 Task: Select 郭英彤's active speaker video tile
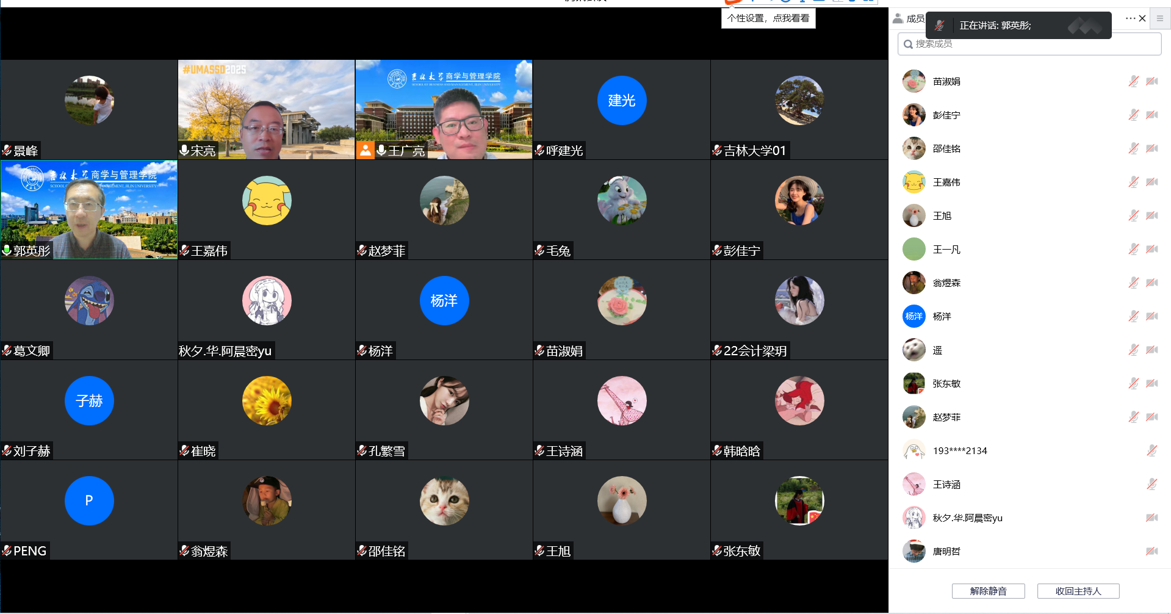coord(89,209)
